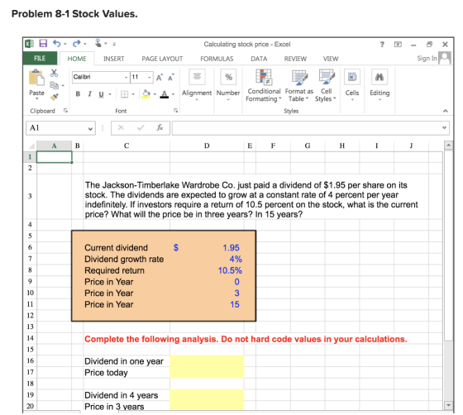This screenshot has width=463, height=415.
Task: Toggle Bold formatting
Action: [x=78, y=94]
